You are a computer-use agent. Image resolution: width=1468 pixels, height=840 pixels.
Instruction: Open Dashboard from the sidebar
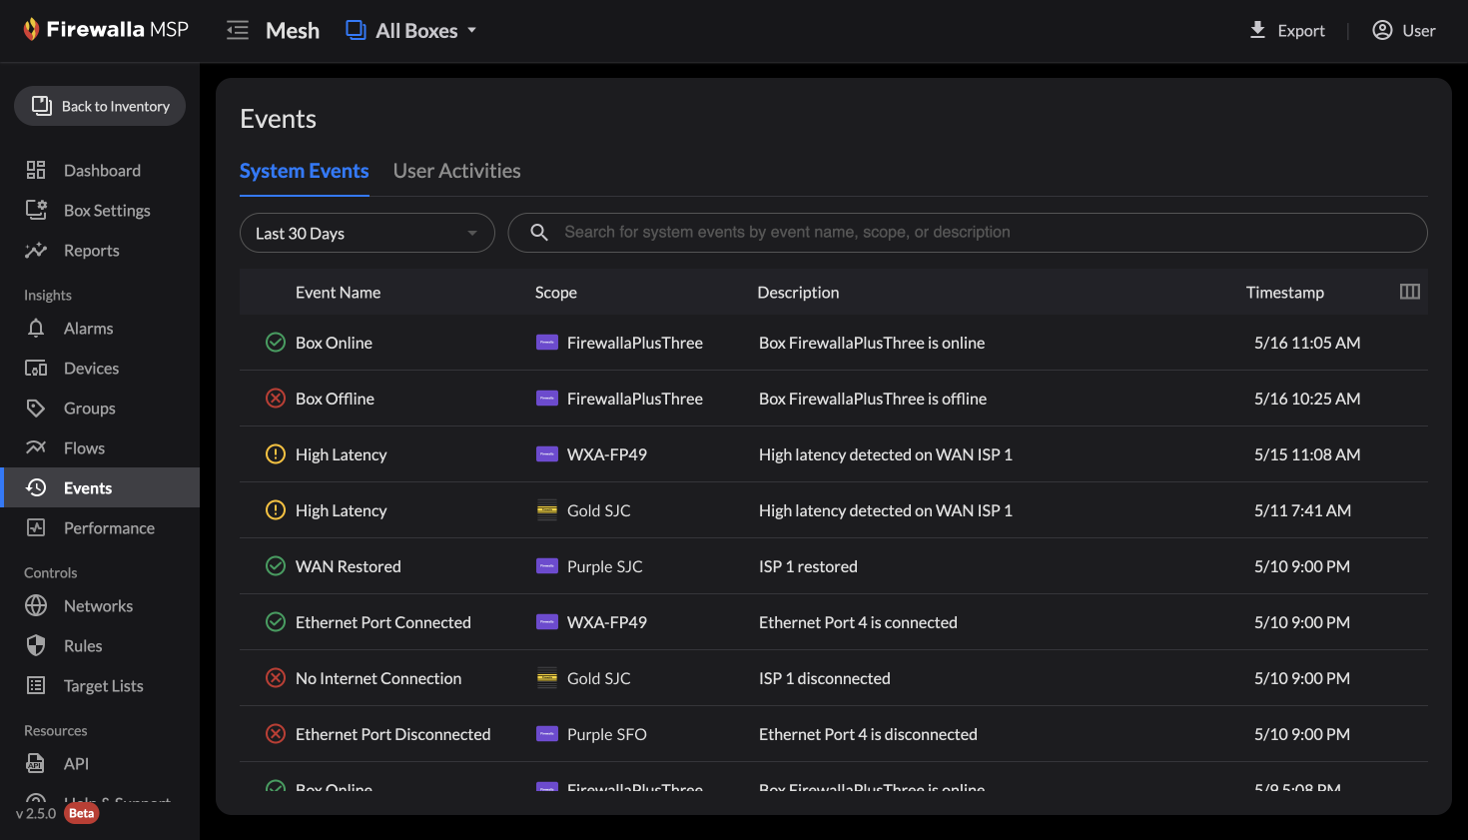click(x=102, y=171)
